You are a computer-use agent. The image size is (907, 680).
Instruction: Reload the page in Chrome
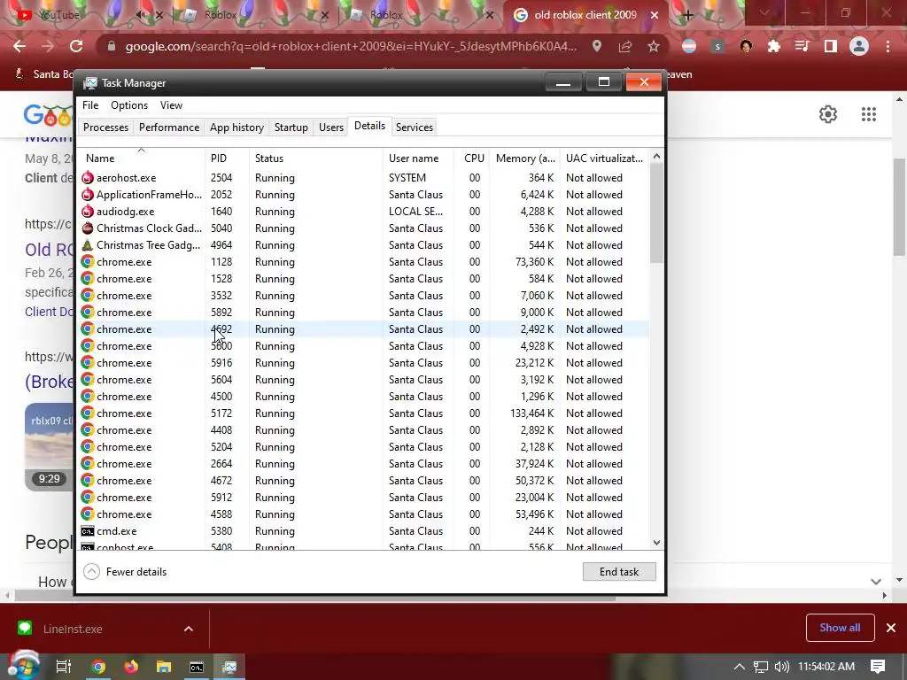click(x=76, y=46)
